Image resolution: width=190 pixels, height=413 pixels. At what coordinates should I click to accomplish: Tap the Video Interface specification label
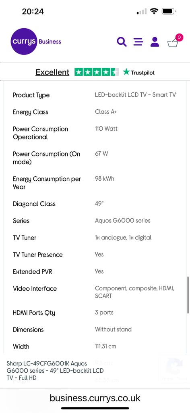coord(35,289)
